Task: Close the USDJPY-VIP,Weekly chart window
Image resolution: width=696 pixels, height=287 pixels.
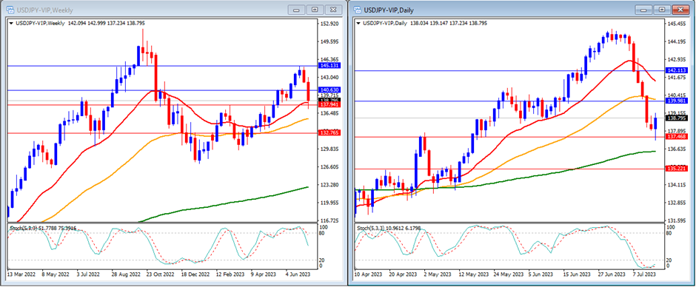Action: (x=333, y=10)
